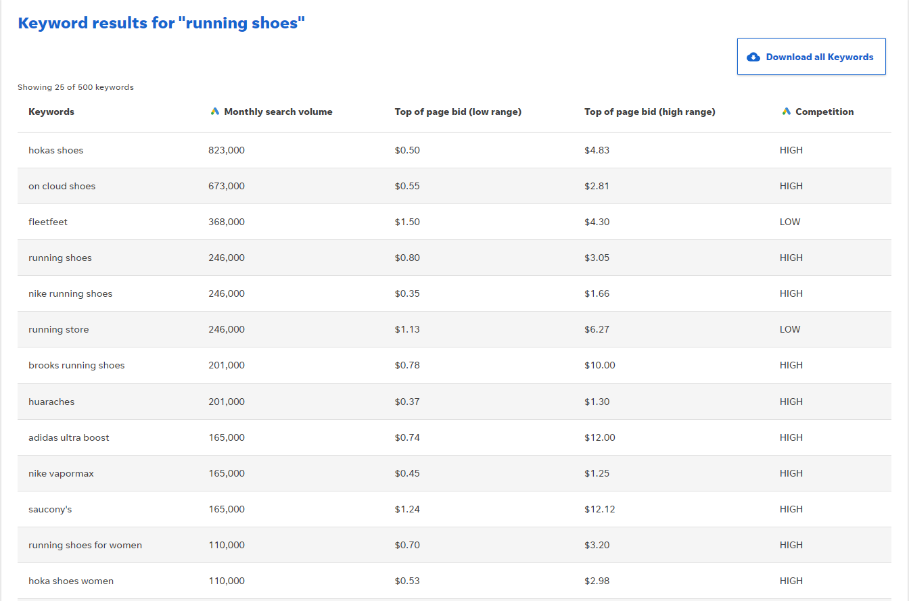Viewport: 909px width, 601px height.
Task: Select the "adidas ultra boost" keyword
Action: pyautogui.click(x=69, y=437)
